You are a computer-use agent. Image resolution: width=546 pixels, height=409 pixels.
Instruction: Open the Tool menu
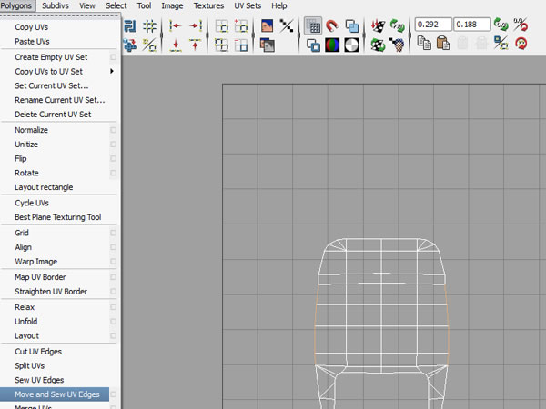pyautogui.click(x=144, y=5)
